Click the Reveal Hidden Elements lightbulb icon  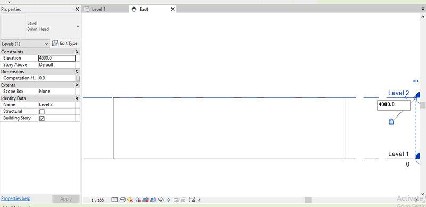pos(168,200)
